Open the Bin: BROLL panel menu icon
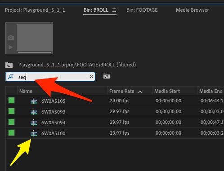This screenshot has height=171, width=224. [x=114, y=10]
